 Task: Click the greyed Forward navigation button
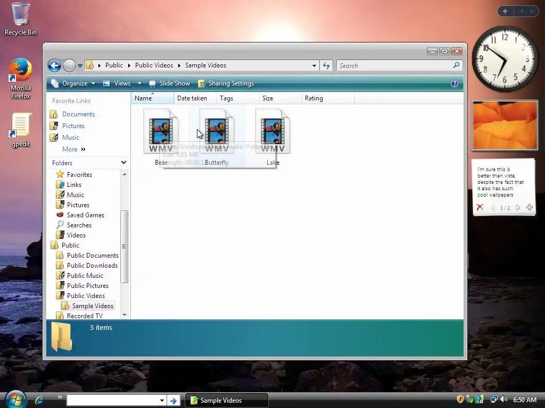(x=69, y=65)
